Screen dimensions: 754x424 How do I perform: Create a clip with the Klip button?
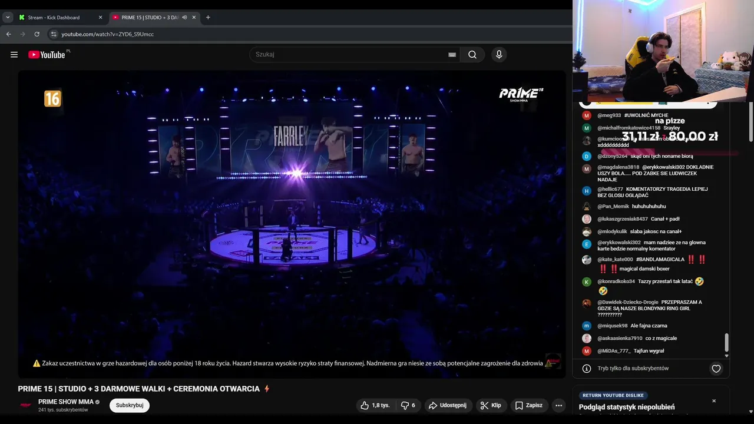490,405
